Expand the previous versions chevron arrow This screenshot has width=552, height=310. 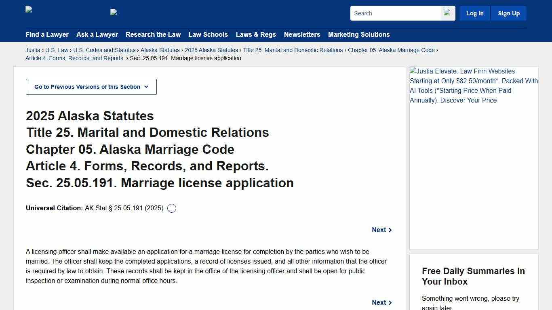[x=146, y=86]
